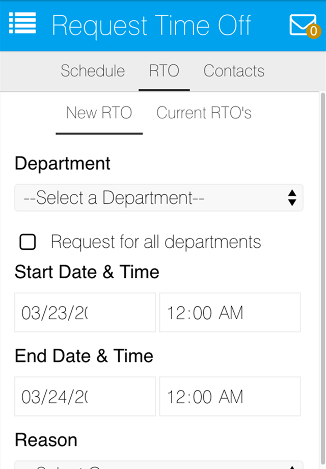Edit the start time 12:00 AM field

pos(230,312)
